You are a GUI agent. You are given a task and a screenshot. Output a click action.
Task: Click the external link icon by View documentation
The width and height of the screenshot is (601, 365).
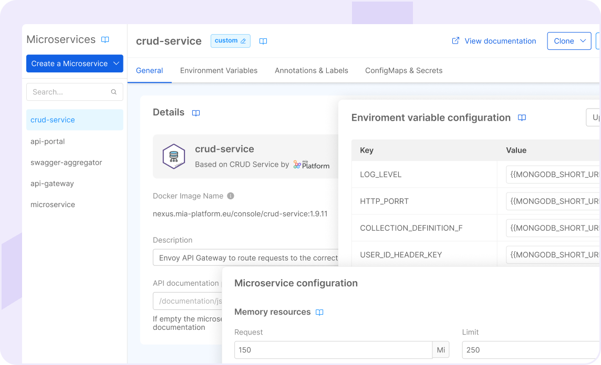(455, 40)
